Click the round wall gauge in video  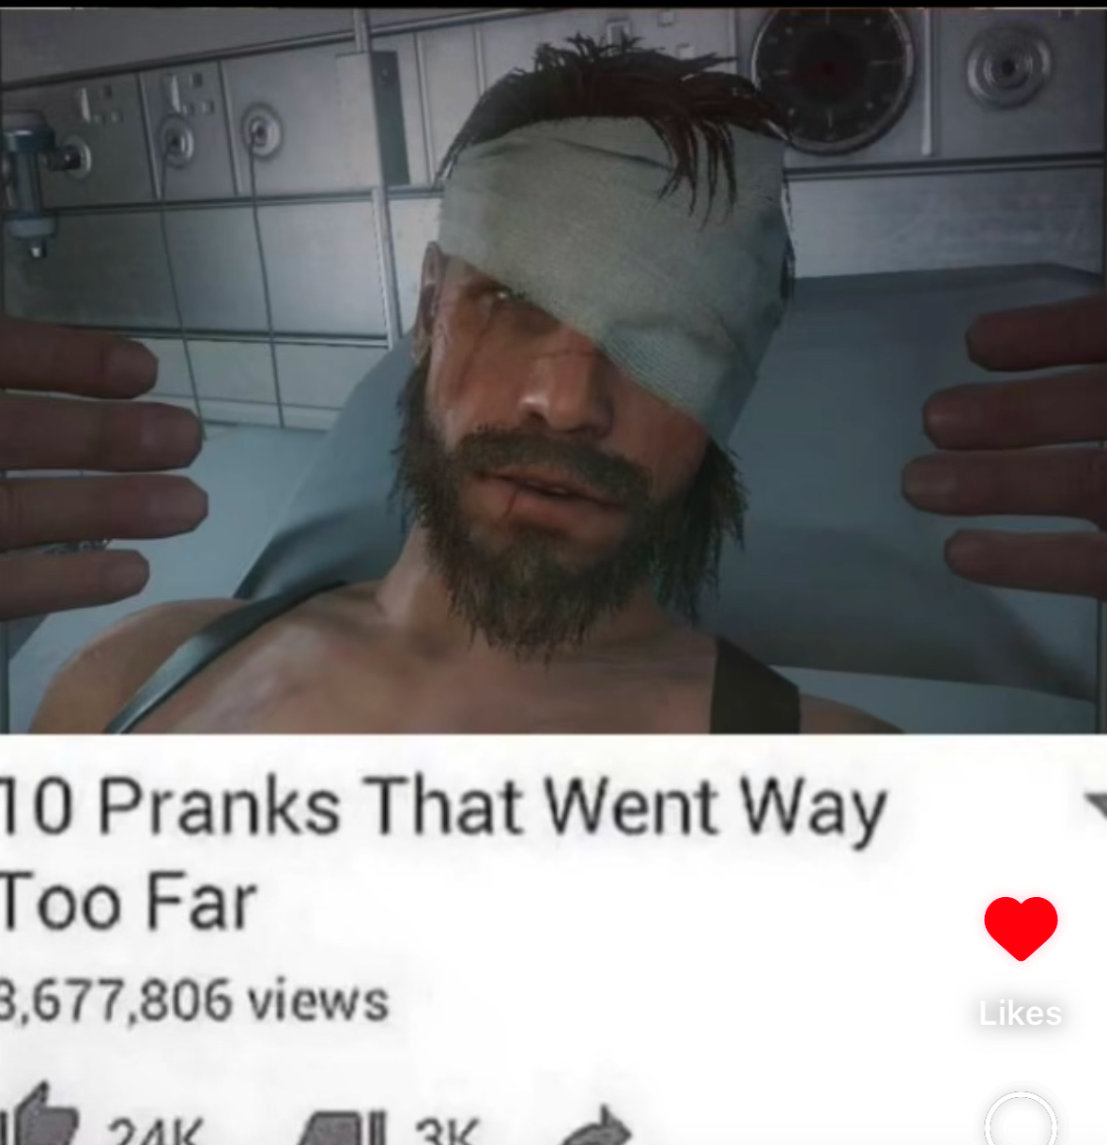tap(833, 78)
